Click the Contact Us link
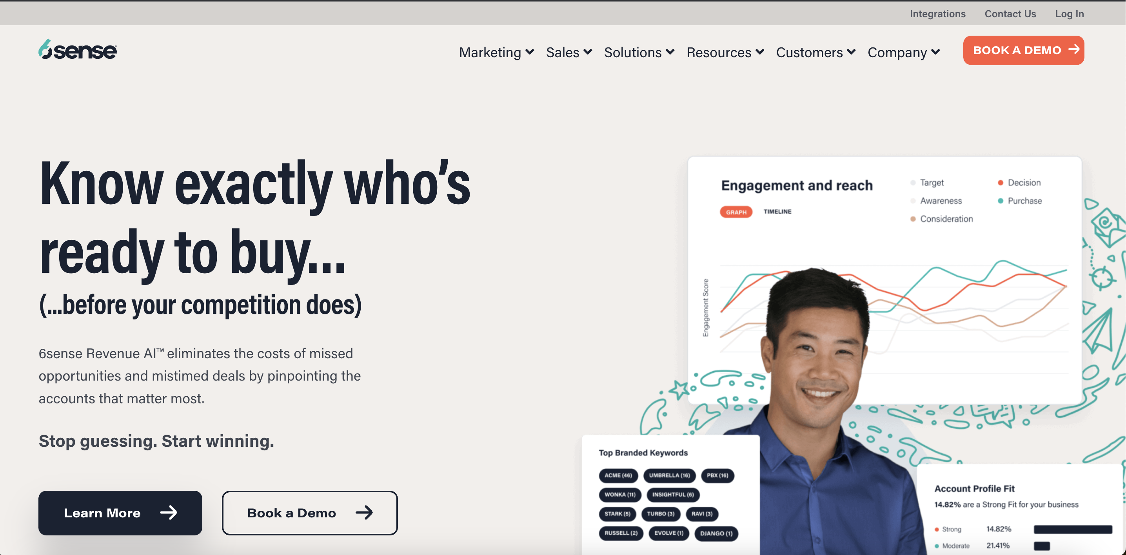The width and height of the screenshot is (1126, 555). pos(1010,14)
